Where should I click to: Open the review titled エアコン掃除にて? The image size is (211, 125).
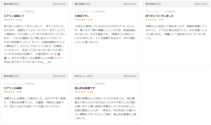coord(14,16)
